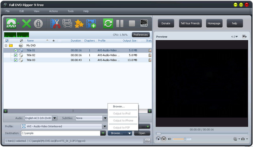Screen dimensions: 253x147
Task: Open the green dropdown right of Profile
Action: [x=148, y=126]
